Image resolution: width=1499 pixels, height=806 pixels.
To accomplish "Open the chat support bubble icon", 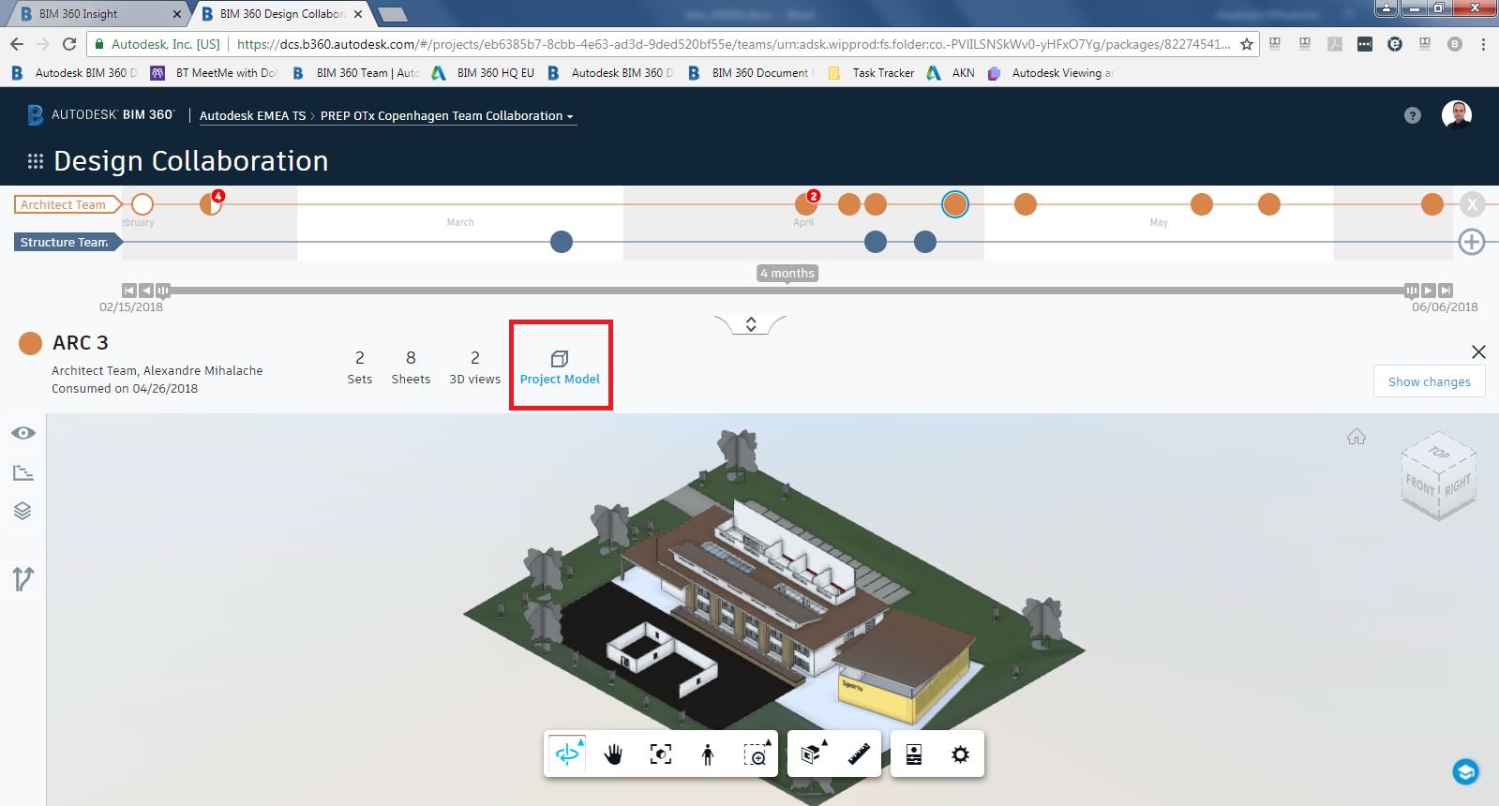I will point(1465,771).
